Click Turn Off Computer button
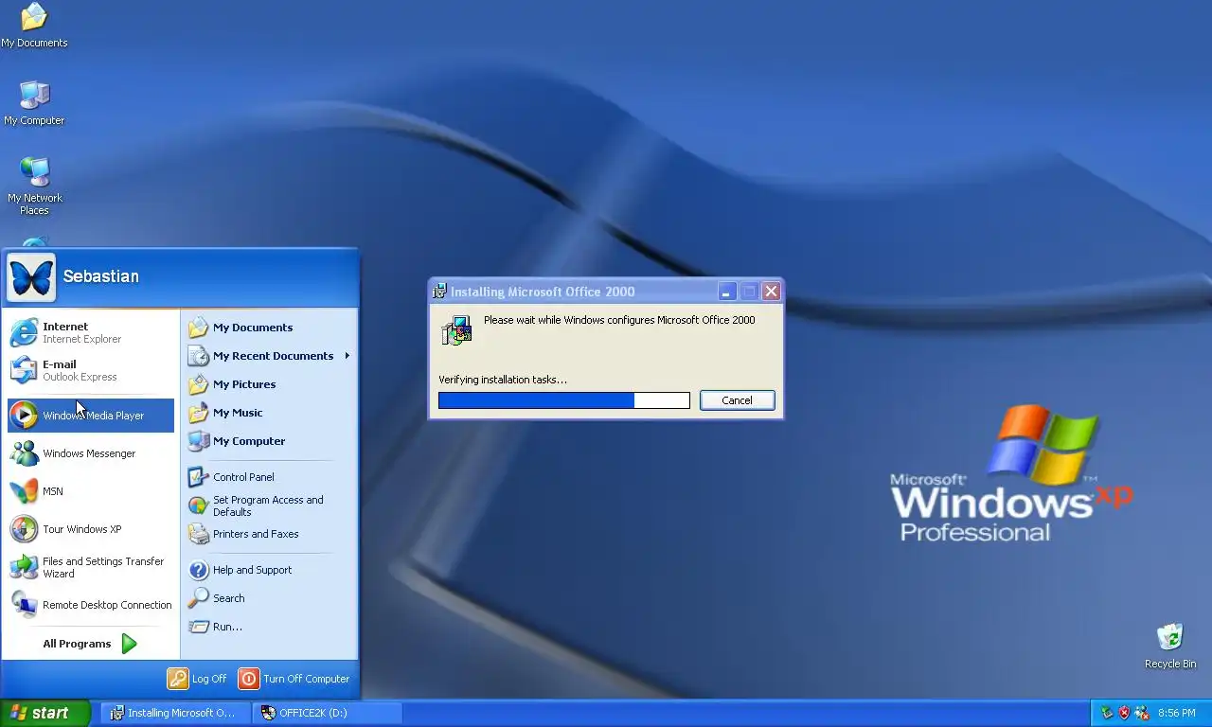1212x727 pixels. (x=294, y=679)
